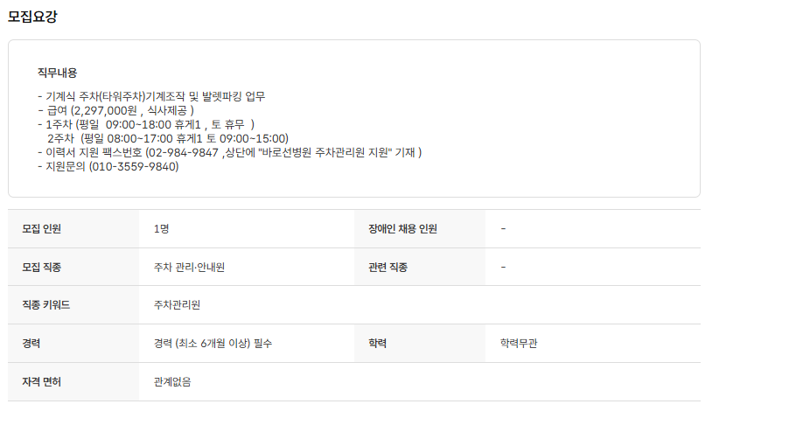Click the 급여 2,297,000원 line

[115, 110]
